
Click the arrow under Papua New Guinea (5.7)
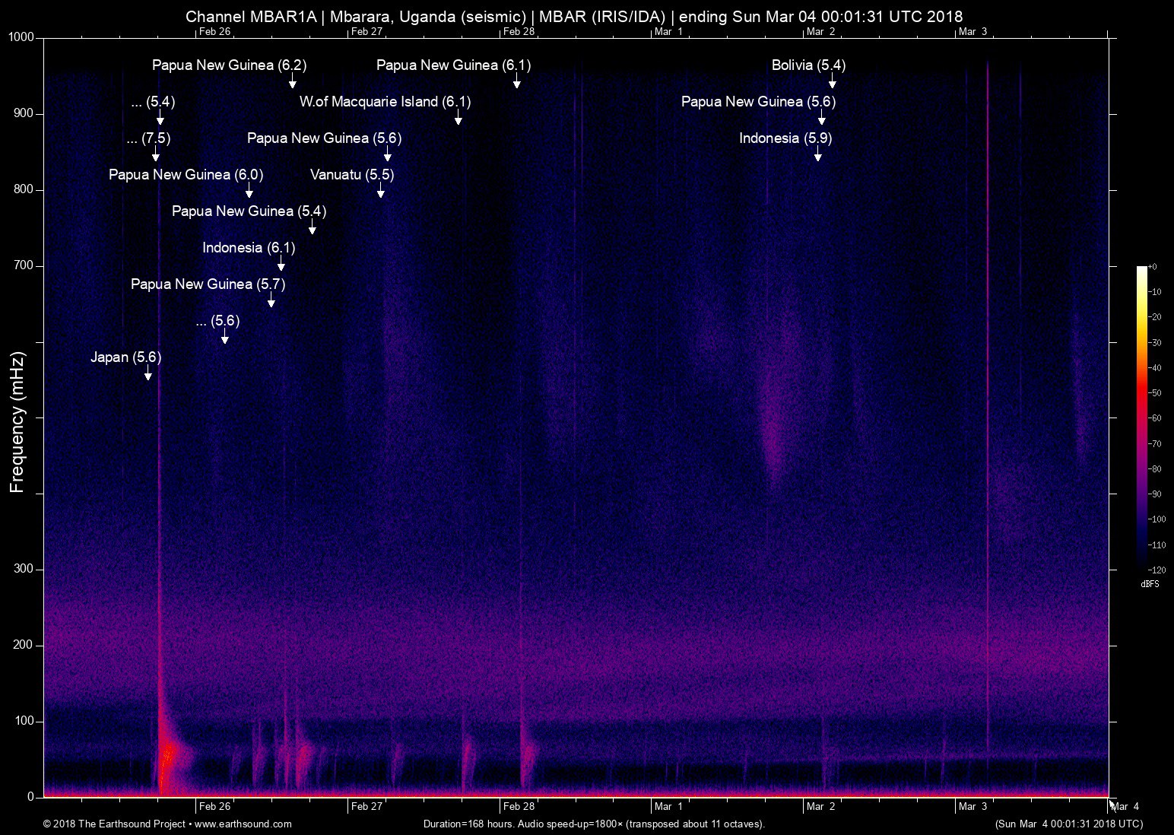click(x=271, y=300)
